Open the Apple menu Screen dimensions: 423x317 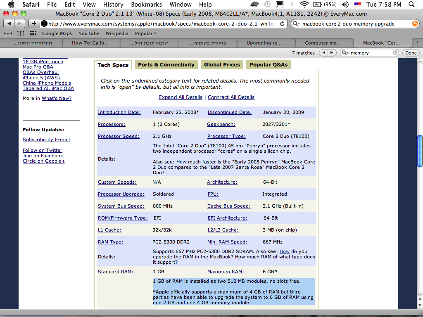point(11,4)
